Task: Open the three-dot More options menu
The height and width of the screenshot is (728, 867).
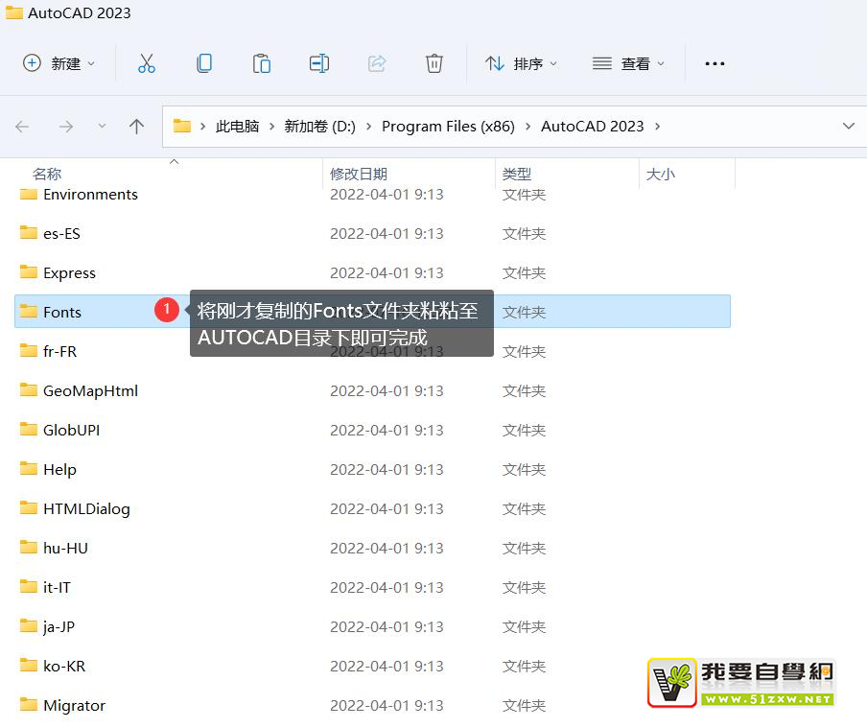Action: 715,63
